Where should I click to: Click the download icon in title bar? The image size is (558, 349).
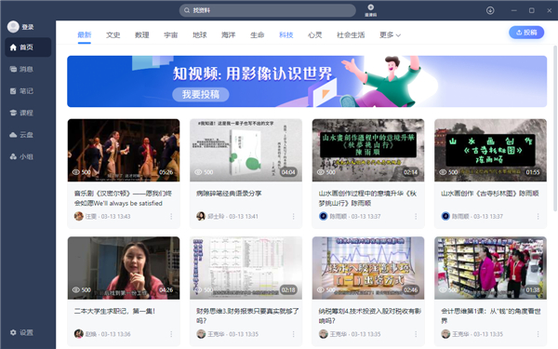[490, 10]
